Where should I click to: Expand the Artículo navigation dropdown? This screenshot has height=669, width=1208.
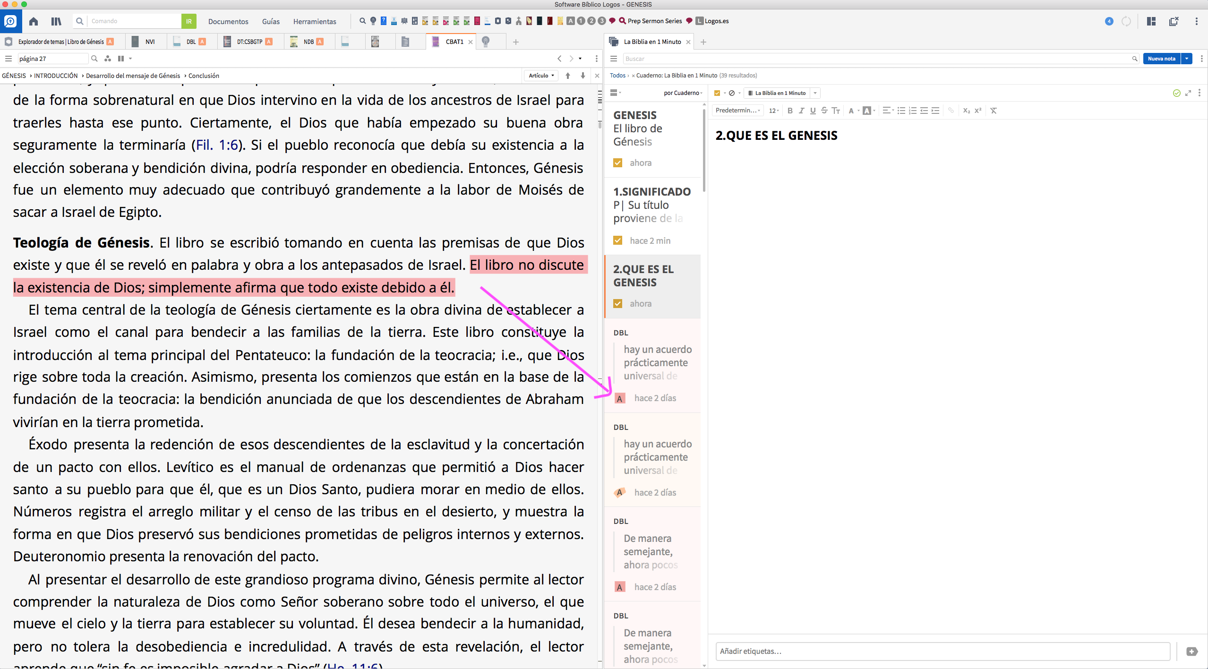pos(541,76)
